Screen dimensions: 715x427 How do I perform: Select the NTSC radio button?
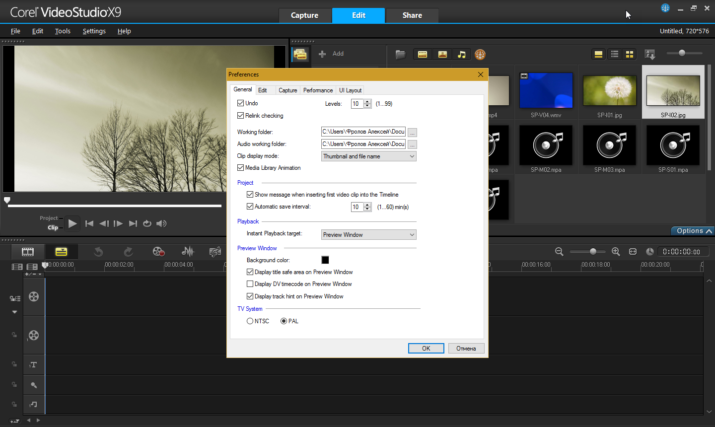pos(250,321)
